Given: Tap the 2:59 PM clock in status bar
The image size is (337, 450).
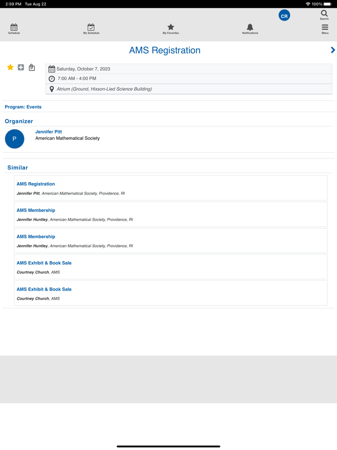Looking at the screenshot, I should click(13, 4).
